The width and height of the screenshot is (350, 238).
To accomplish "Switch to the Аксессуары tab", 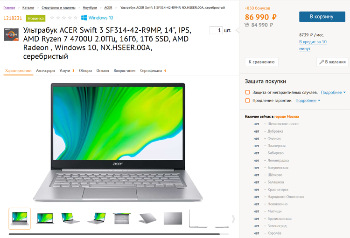I will coord(46,71).
